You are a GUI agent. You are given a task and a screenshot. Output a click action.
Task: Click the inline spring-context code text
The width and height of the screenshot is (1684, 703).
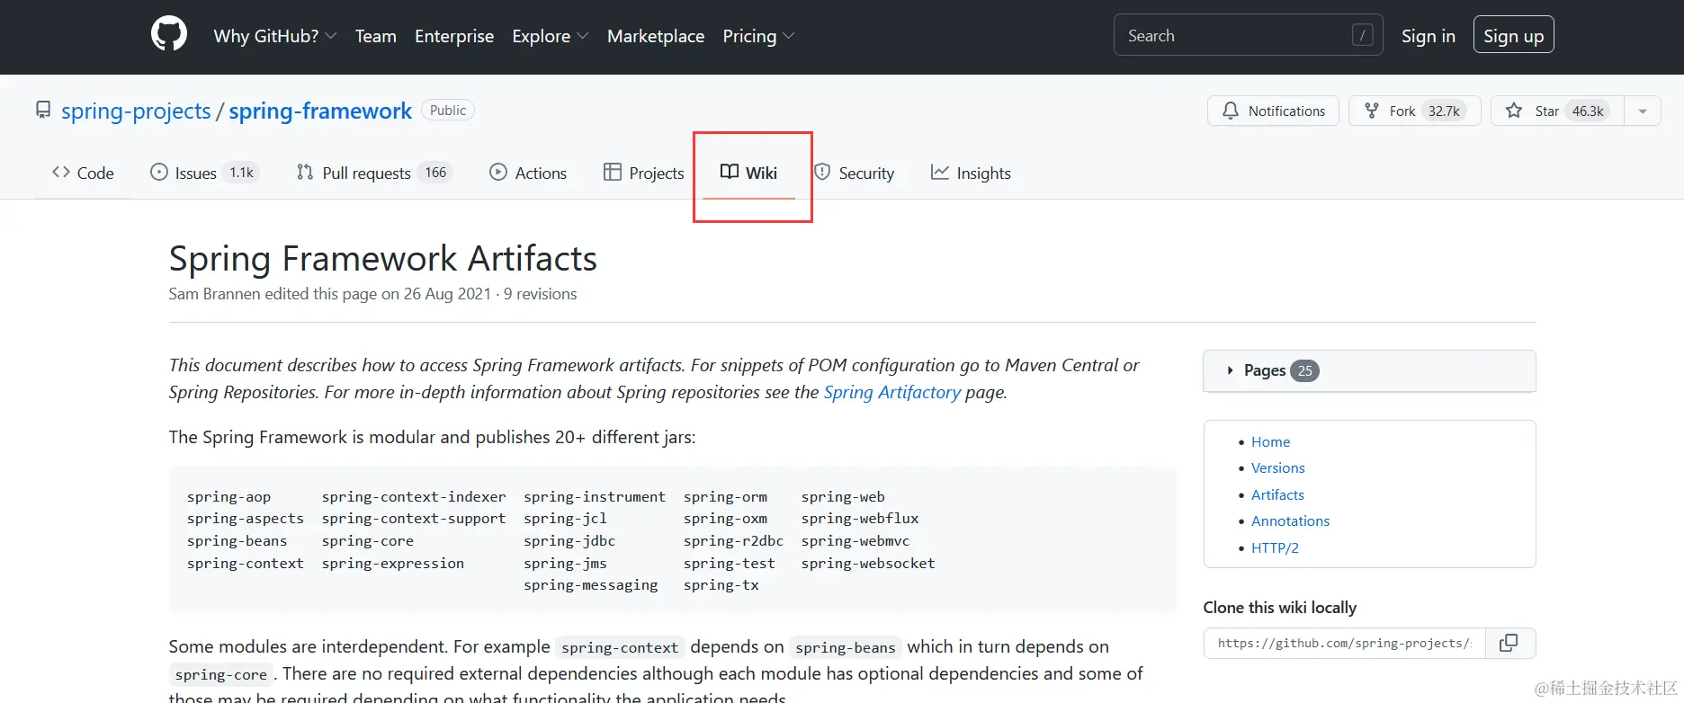tap(620, 647)
